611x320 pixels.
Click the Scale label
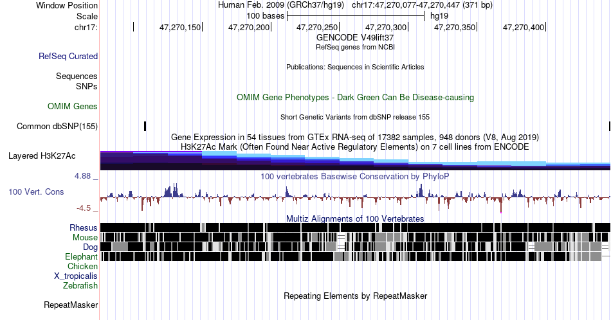pyautogui.click(x=87, y=16)
